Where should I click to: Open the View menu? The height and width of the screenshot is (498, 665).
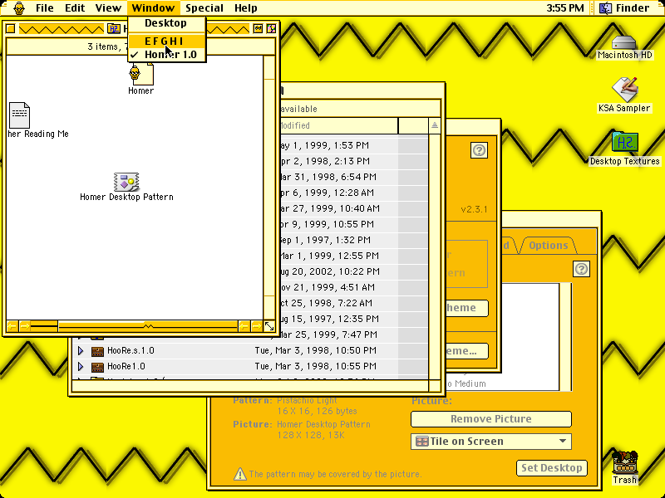tap(108, 8)
